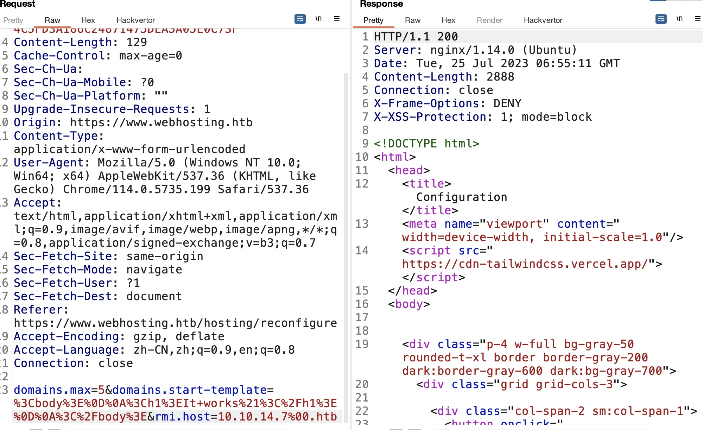Open Hackvertor tab in Request panel
703x430 pixels.
135,20
